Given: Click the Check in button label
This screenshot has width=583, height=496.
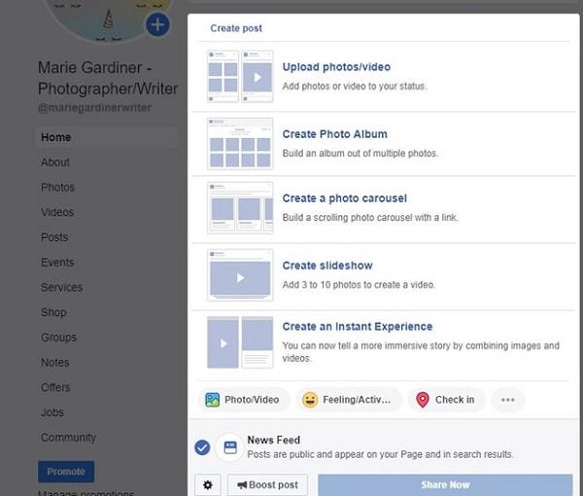Looking at the screenshot, I should [455, 400].
